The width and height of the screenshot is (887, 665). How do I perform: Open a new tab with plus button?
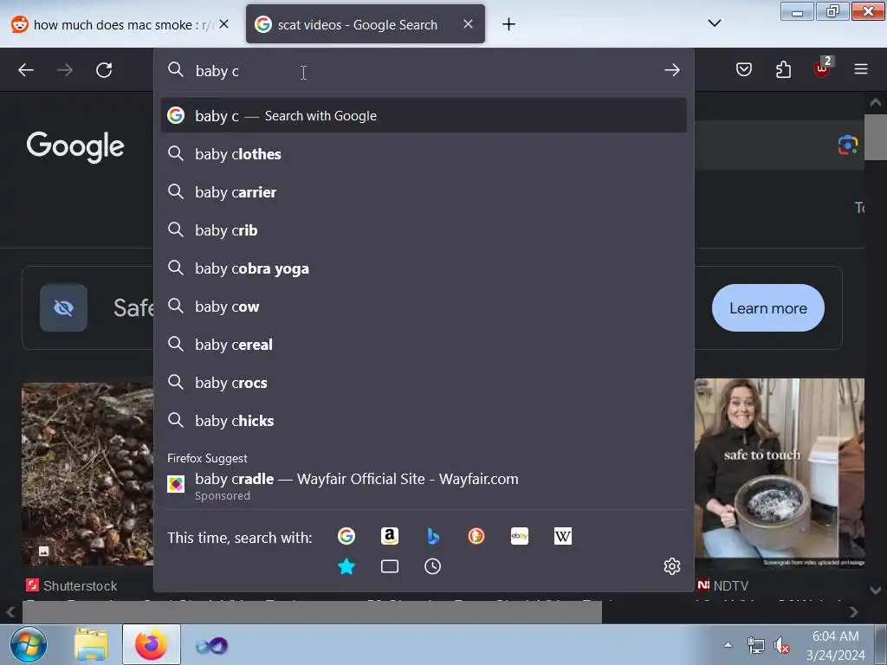click(x=508, y=23)
